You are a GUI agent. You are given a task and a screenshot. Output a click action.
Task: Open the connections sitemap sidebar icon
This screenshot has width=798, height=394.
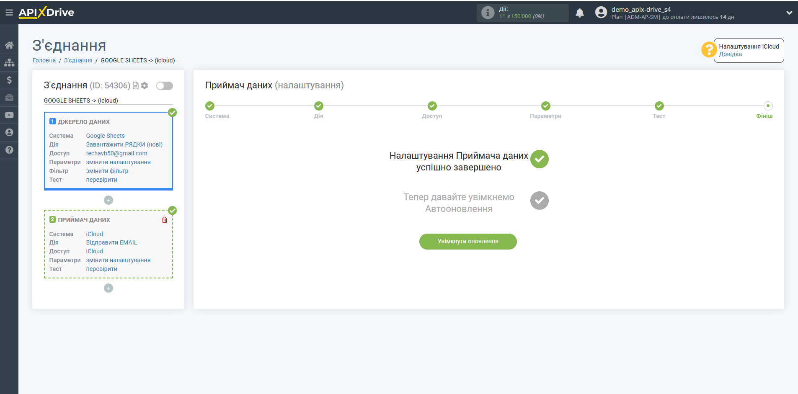(x=9, y=63)
